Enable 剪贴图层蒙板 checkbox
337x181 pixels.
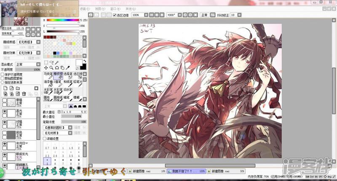(3, 78)
